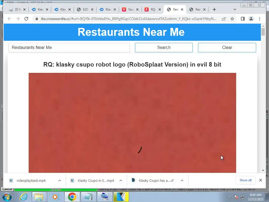Screen dimensions: 269x202
Task: Click the Action Center flag tray icon
Action: [236, 197]
